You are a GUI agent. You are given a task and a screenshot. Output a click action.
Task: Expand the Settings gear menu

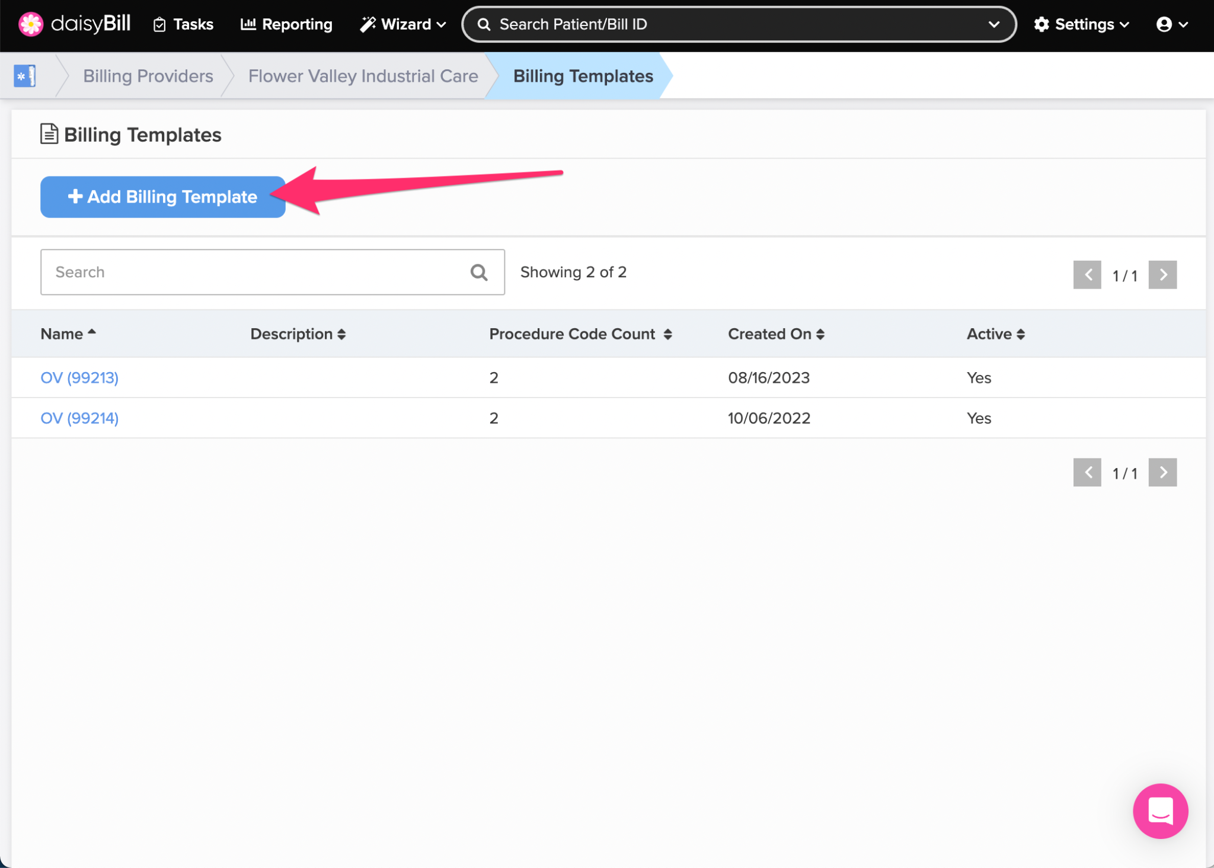pos(1081,24)
